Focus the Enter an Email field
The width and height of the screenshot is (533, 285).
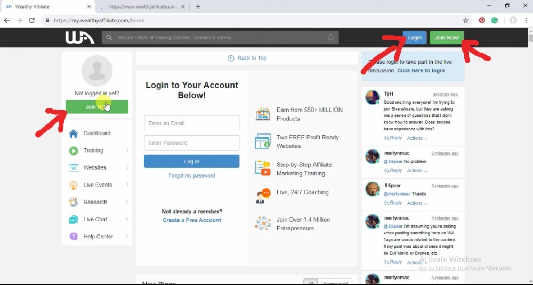tap(192, 123)
